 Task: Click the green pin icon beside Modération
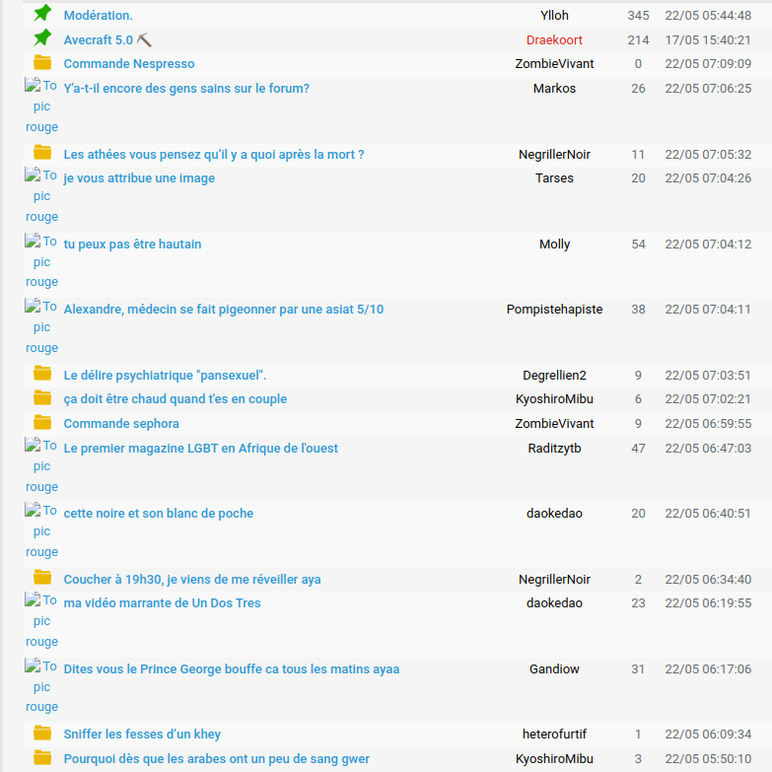coord(42,14)
